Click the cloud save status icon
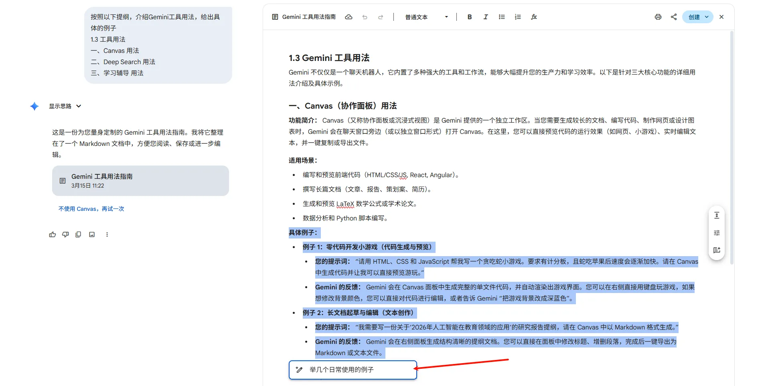This screenshot has height=386, width=766. 349,17
